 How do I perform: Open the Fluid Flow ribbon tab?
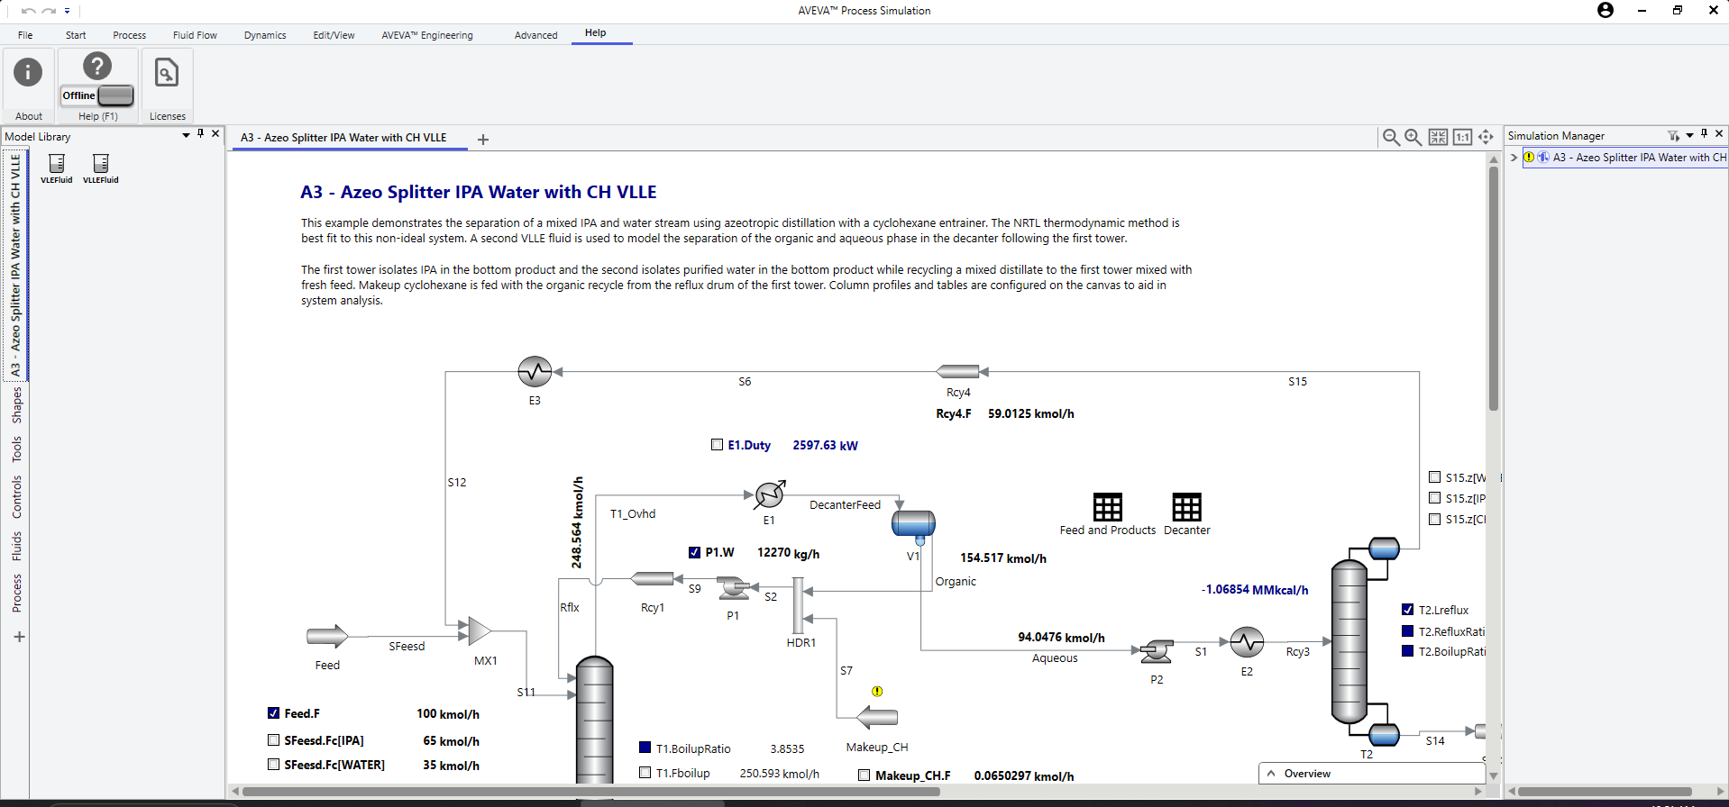click(x=195, y=35)
